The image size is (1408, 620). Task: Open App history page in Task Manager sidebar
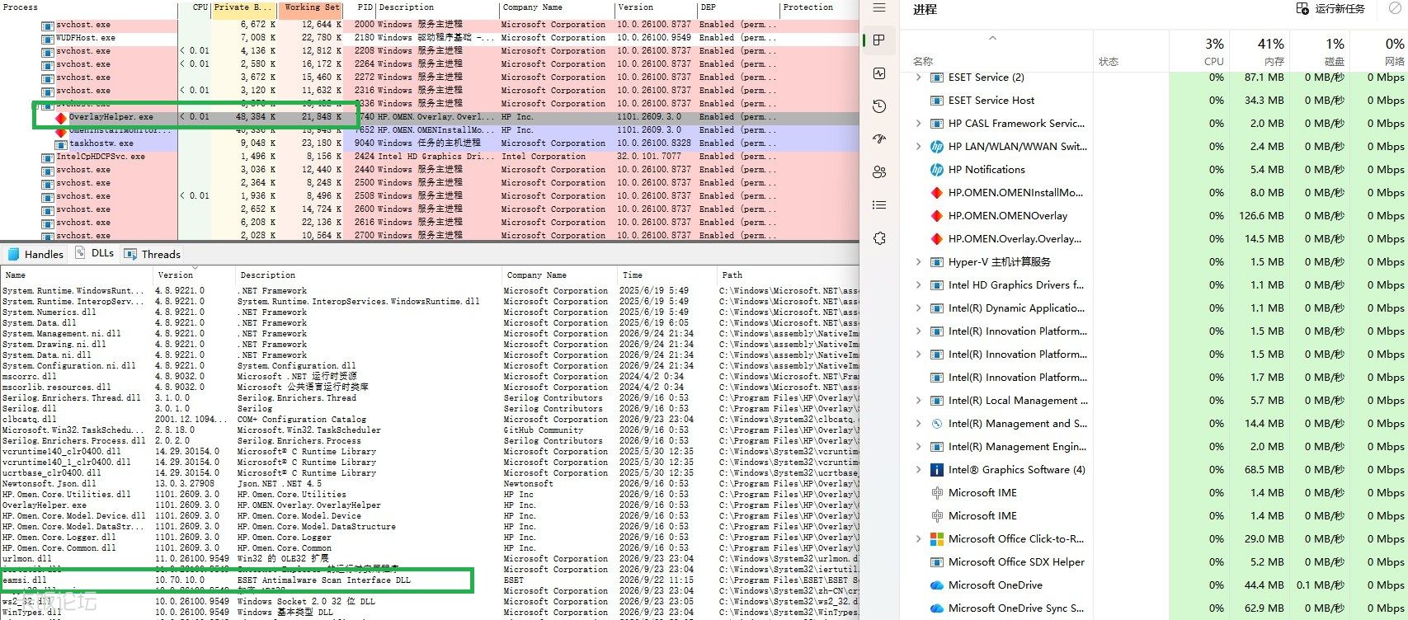879,106
